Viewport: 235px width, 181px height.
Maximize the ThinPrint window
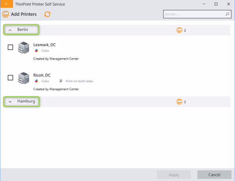tap(216, 4)
